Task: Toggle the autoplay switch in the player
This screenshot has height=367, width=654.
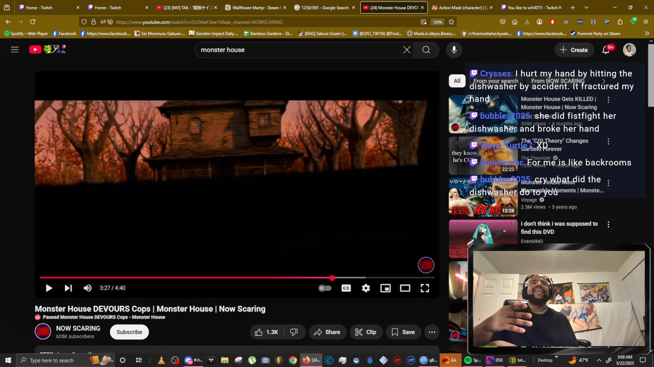Action: [325, 288]
